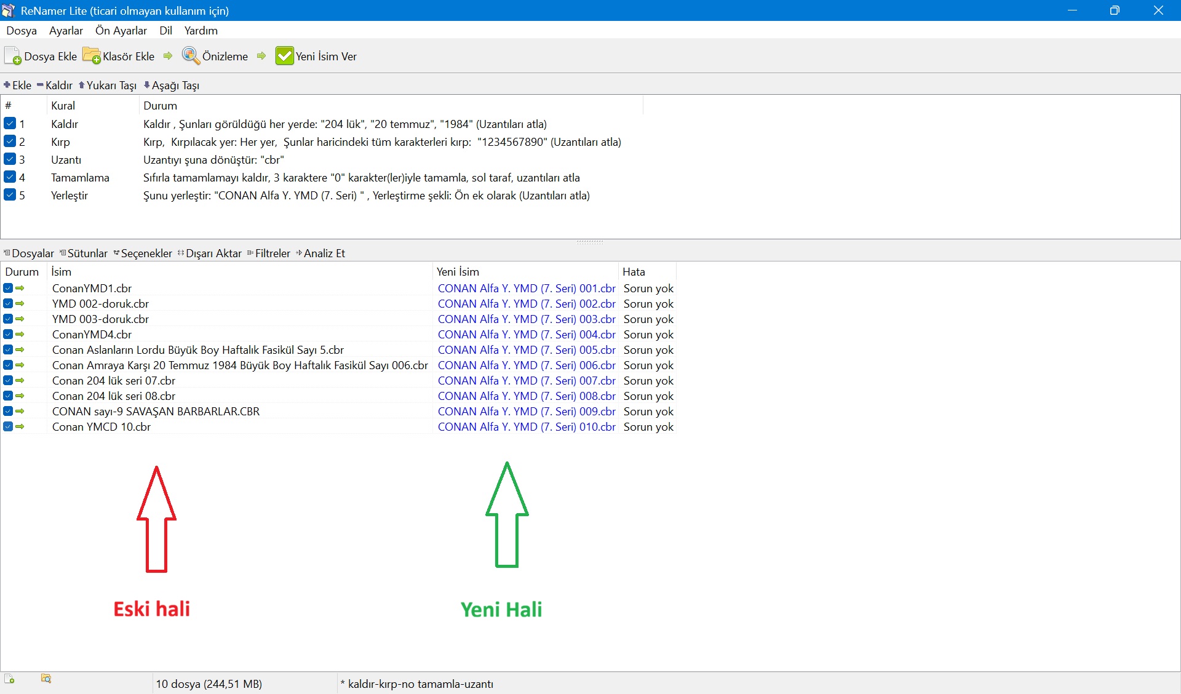
Task: Click the Klasör Ekle folder icon
Action: 92,56
